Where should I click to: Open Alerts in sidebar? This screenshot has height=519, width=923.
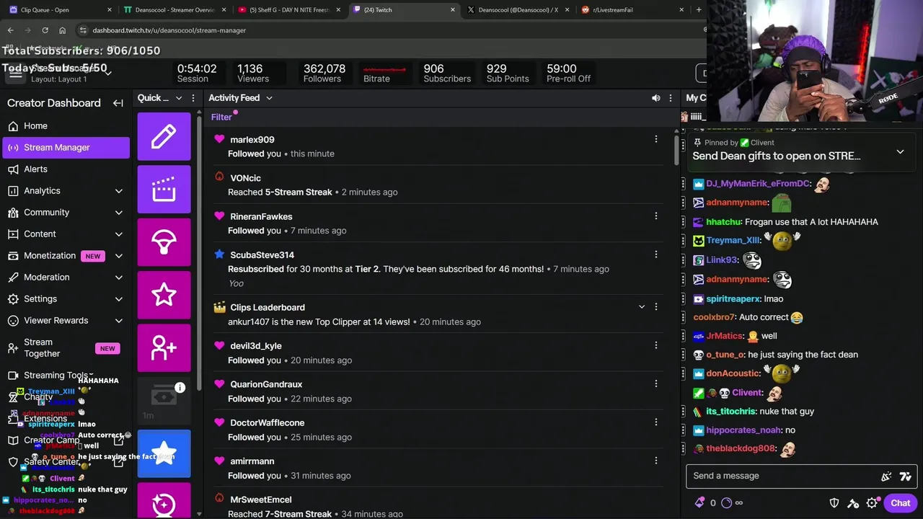click(66, 169)
